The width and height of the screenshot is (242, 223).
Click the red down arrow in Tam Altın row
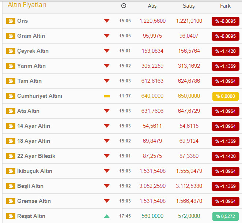[x=107, y=81]
